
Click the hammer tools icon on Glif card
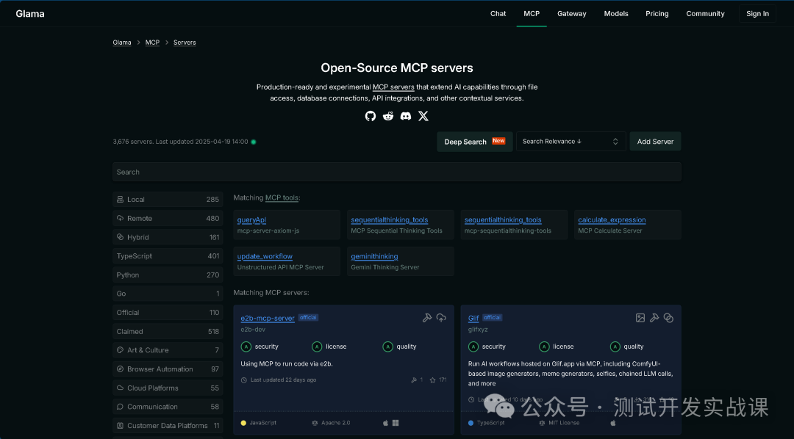pos(654,318)
